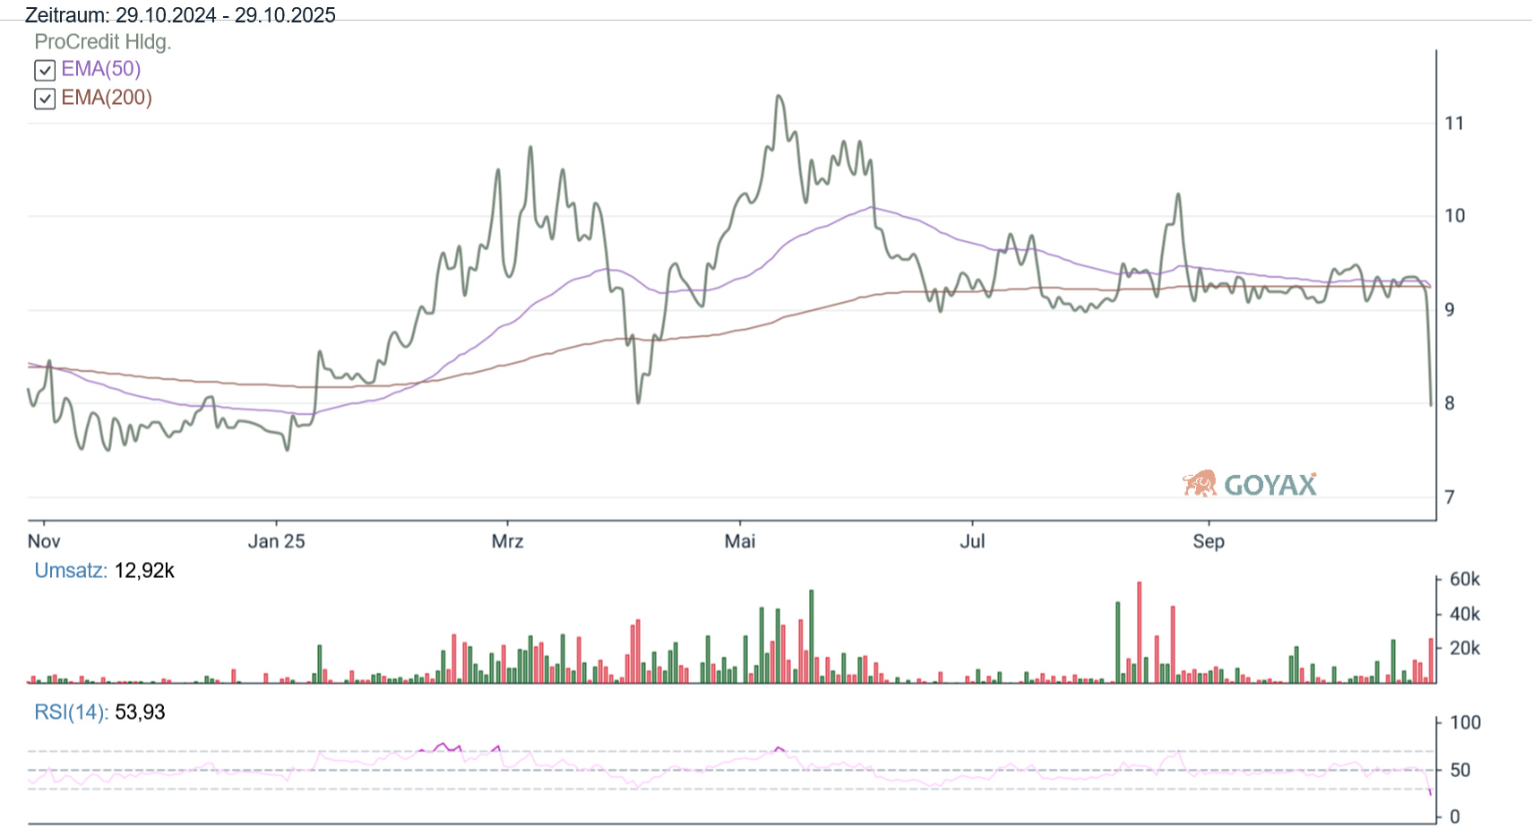Click the price axis label 11
1532x829 pixels.
coord(1454,124)
